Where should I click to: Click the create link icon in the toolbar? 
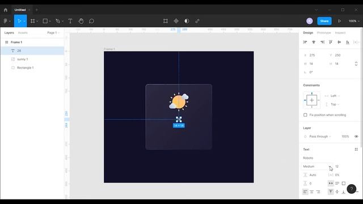point(197,21)
